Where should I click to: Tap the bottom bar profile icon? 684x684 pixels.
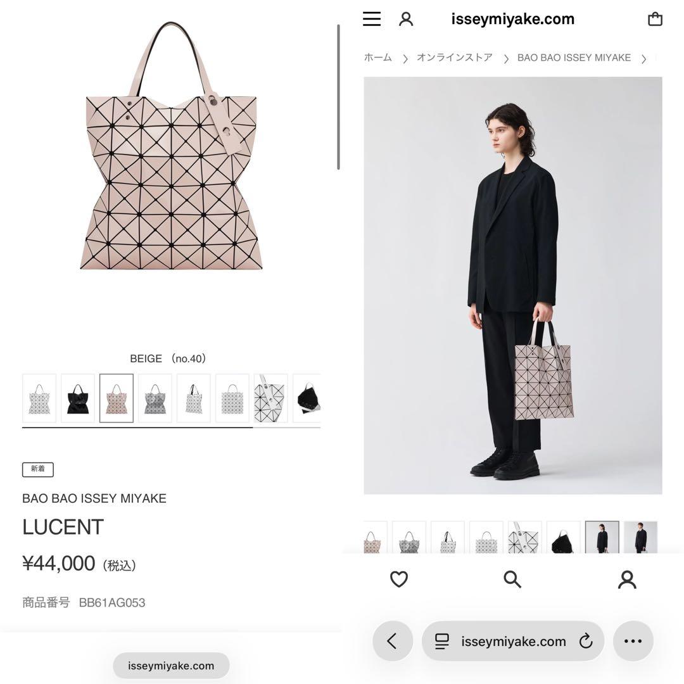tap(627, 579)
